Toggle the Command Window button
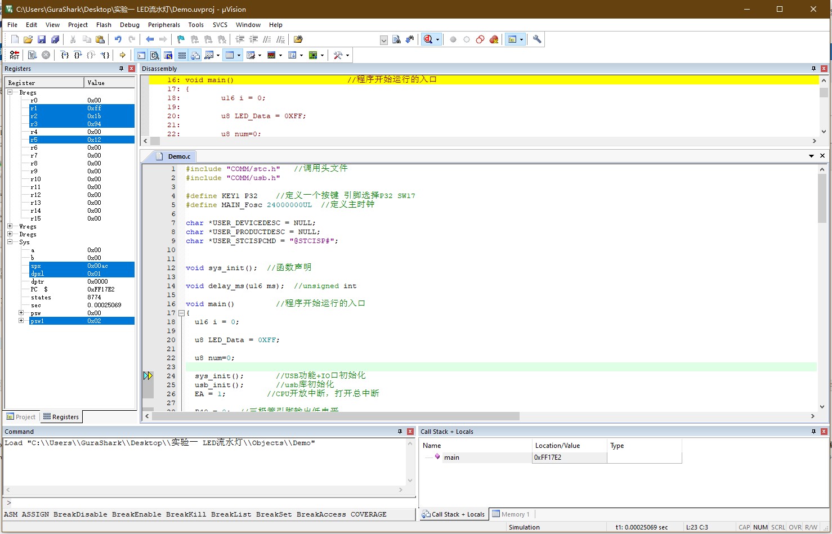Image resolution: width=832 pixels, height=534 pixels. [141, 55]
